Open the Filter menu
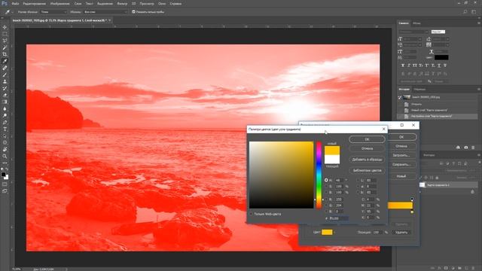482x271 pixels. pyautogui.click(x=122, y=4)
